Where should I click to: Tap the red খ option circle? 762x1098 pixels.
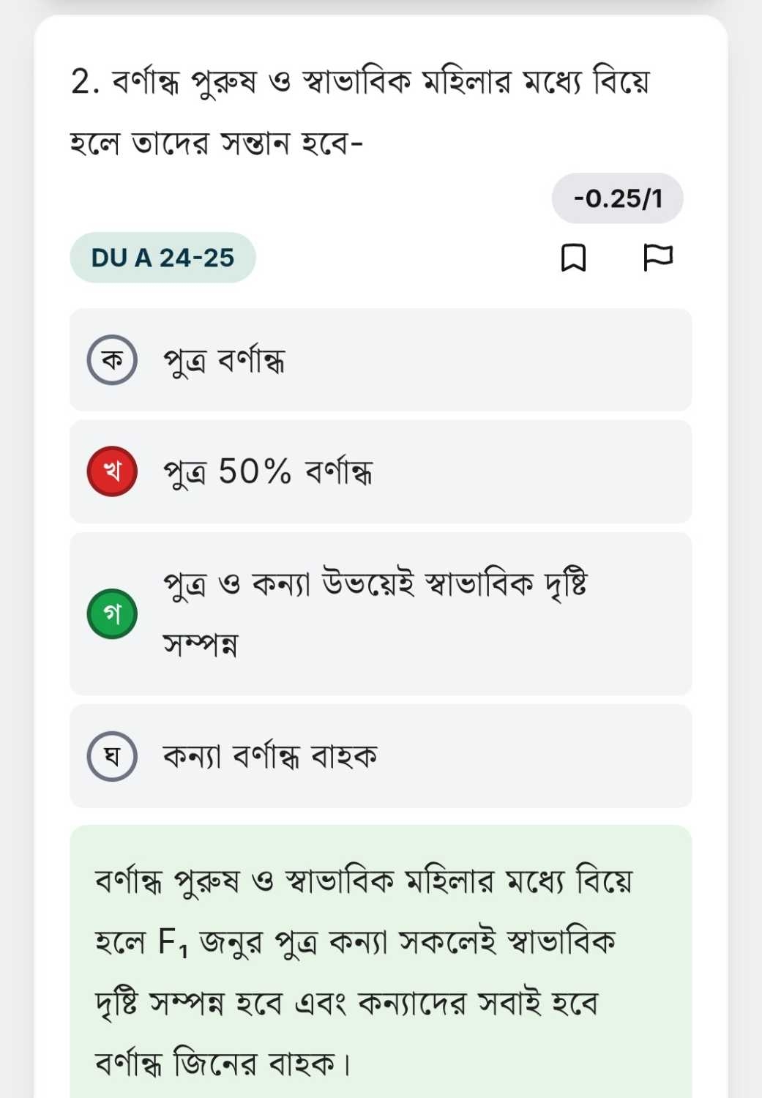pos(112,471)
